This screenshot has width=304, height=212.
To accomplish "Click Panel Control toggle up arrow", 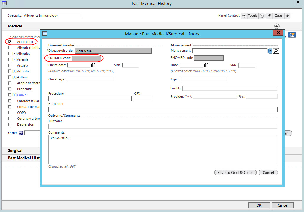I will (262, 16).
